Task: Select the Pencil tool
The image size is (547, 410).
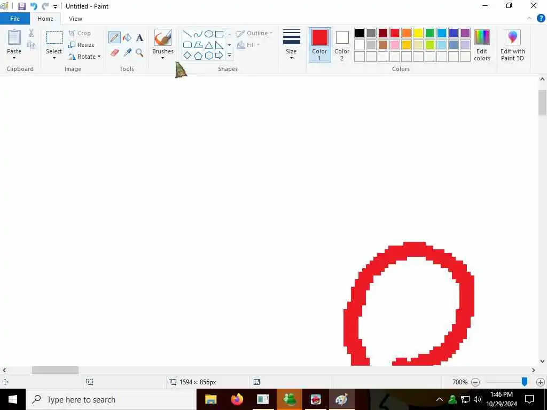Action: 114,37
